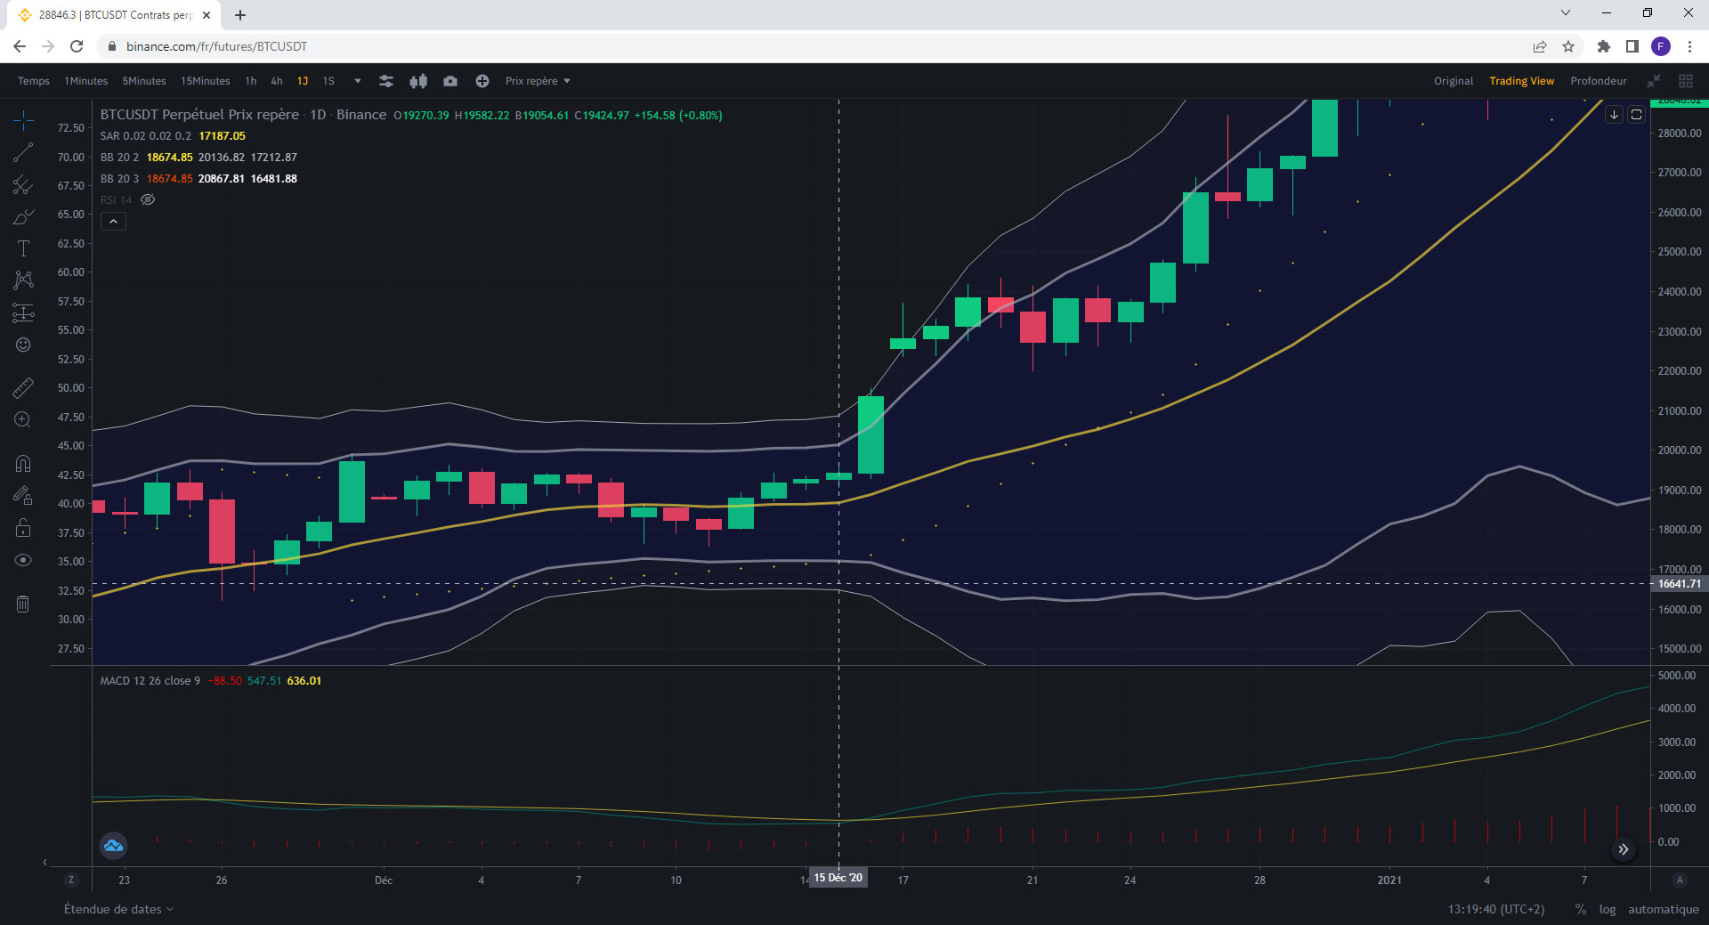Take a chart snapshot with camera icon
This screenshot has height=925, width=1709.
coord(450,81)
